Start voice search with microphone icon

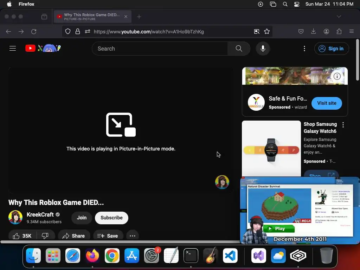point(263,49)
